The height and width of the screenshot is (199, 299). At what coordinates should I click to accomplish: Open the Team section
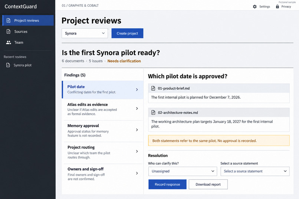click(x=28, y=43)
